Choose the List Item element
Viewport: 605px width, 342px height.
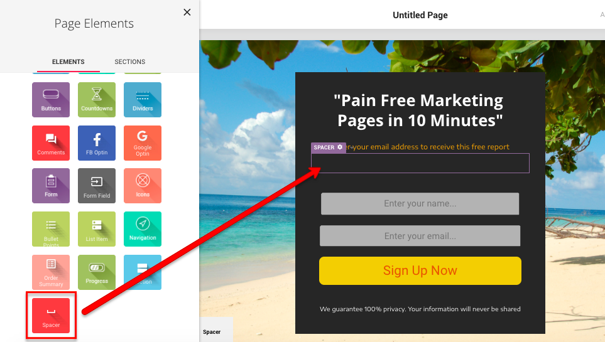(97, 229)
